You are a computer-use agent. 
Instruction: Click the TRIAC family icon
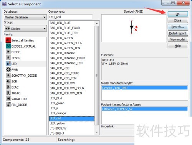coord(8,93)
